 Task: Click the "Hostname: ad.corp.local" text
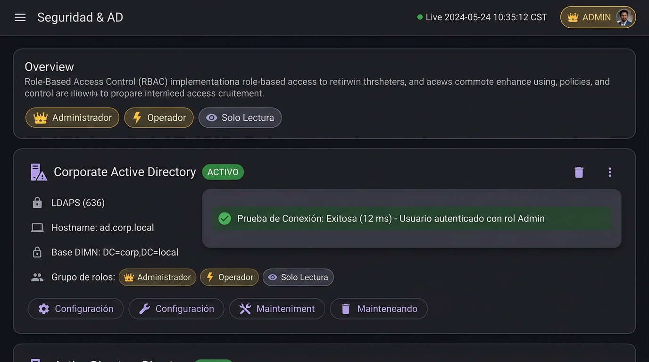click(x=103, y=228)
